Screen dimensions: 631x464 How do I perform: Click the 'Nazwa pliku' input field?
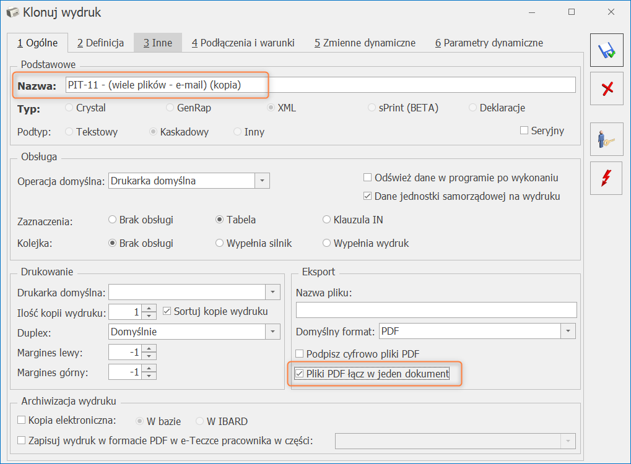click(436, 310)
